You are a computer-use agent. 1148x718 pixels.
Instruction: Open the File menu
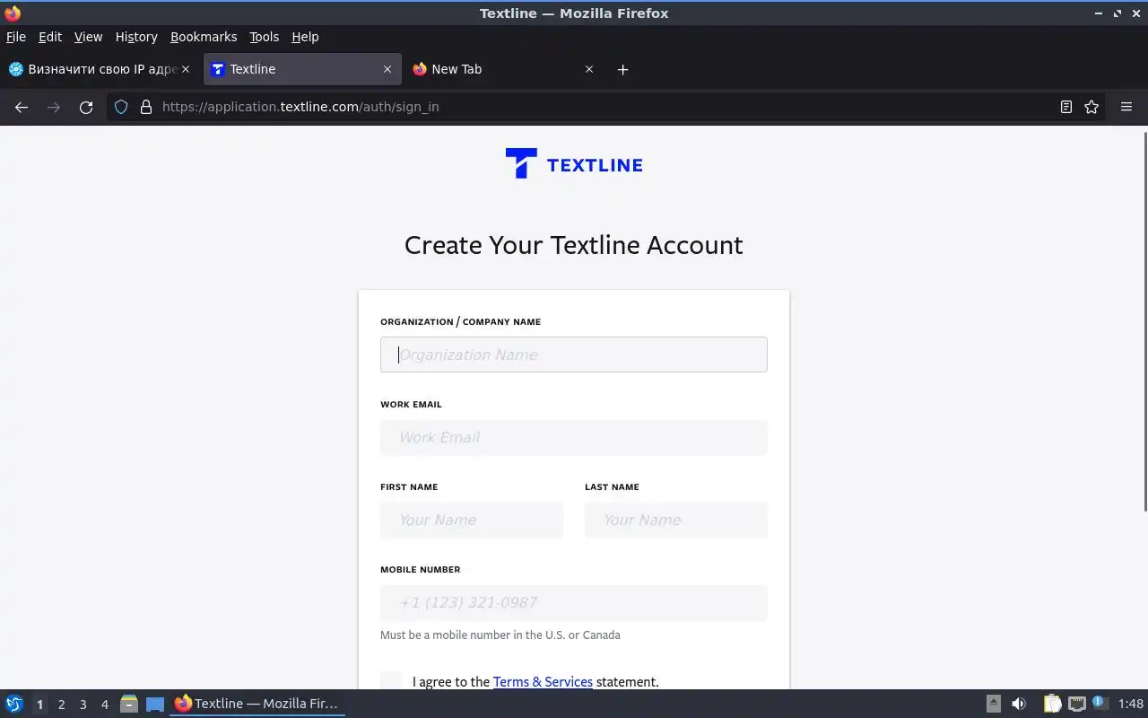[x=16, y=37]
